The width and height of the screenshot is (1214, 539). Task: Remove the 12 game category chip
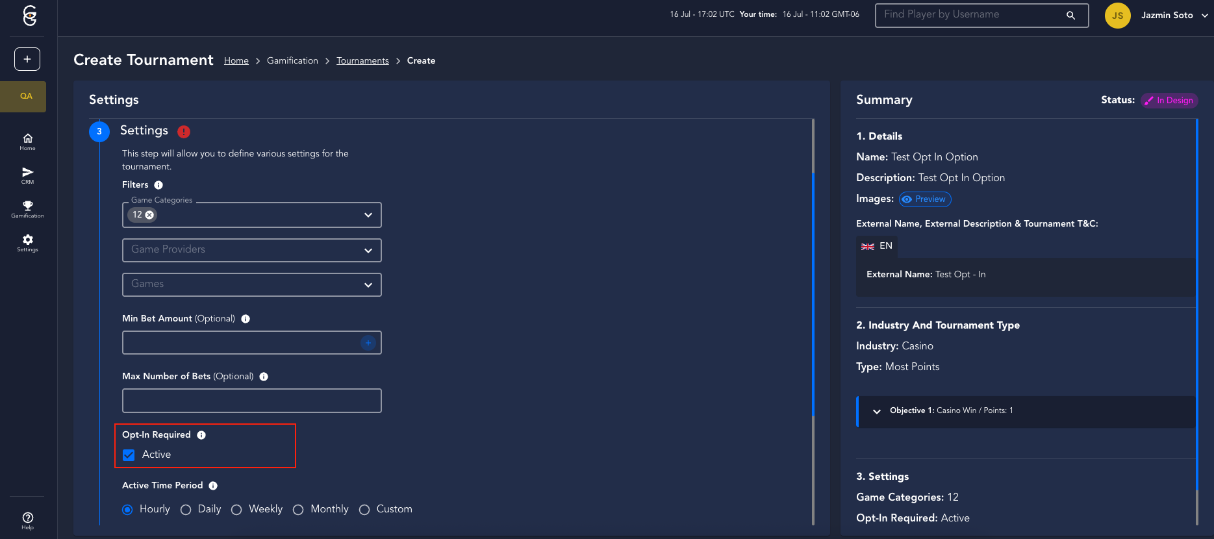pyautogui.click(x=149, y=215)
